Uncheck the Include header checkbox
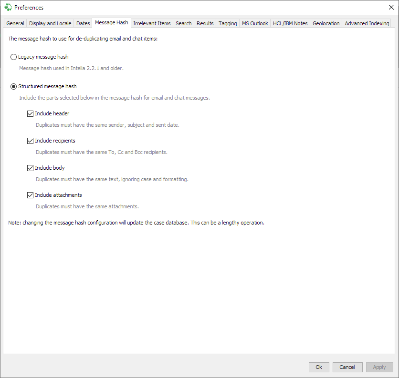The image size is (399, 378). (30, 113)
